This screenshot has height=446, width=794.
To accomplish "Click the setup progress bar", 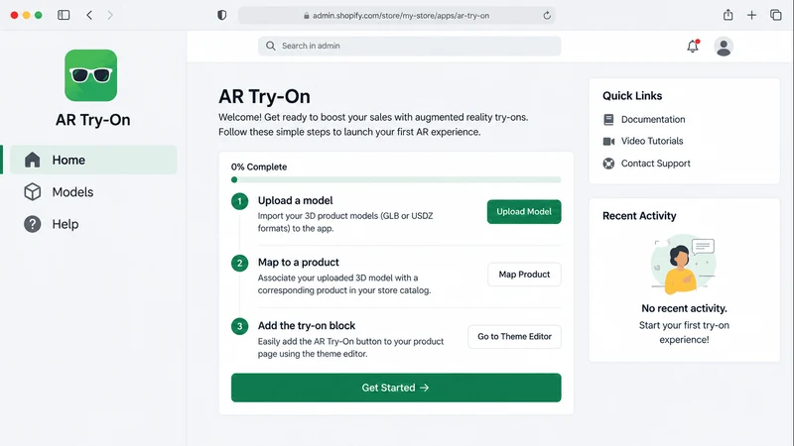I will [x=396, y=179].
